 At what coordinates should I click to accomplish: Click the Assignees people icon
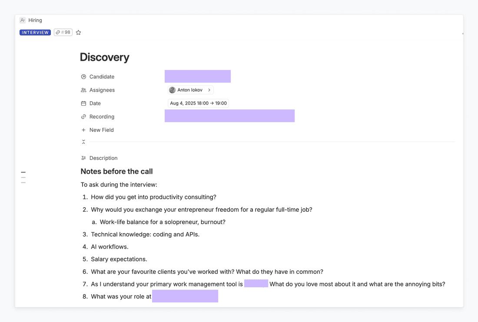[x=83, y=90]
